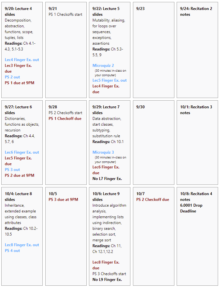Click the '10/6: Lecture 9' heading
This screenshot has height=287, width=220.
[x=106, y=194]
